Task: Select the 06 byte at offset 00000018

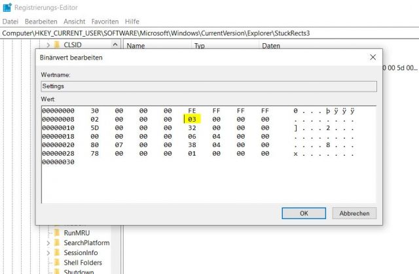Action: (192, 136)
